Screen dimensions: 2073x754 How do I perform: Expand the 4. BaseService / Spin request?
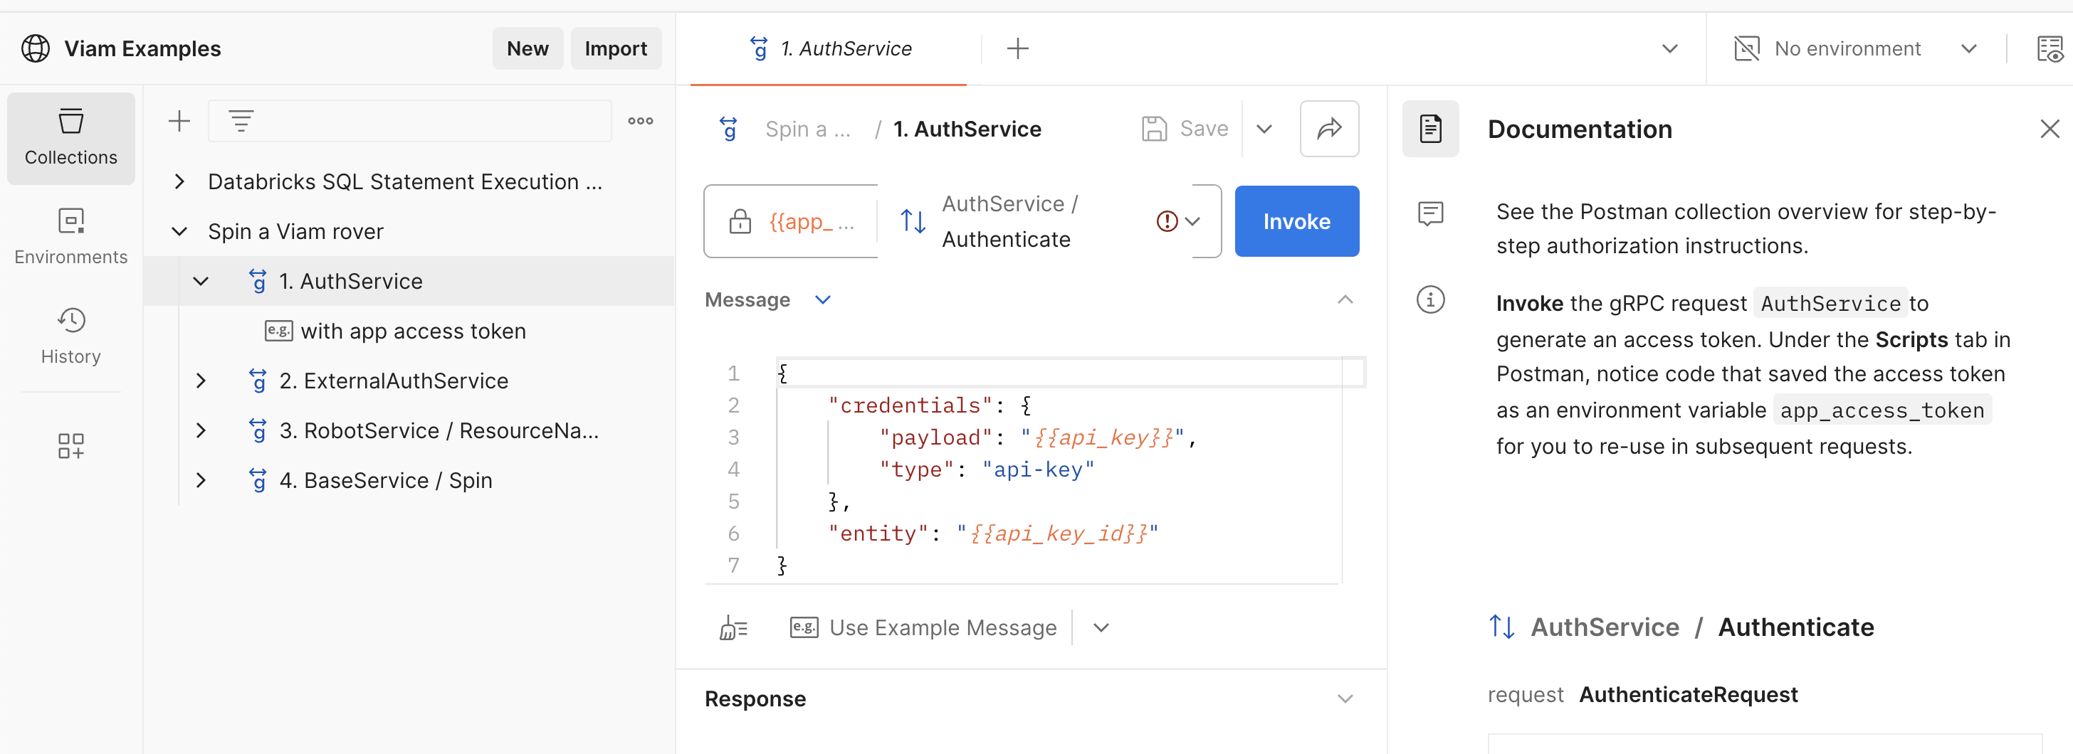click(201, 480)
